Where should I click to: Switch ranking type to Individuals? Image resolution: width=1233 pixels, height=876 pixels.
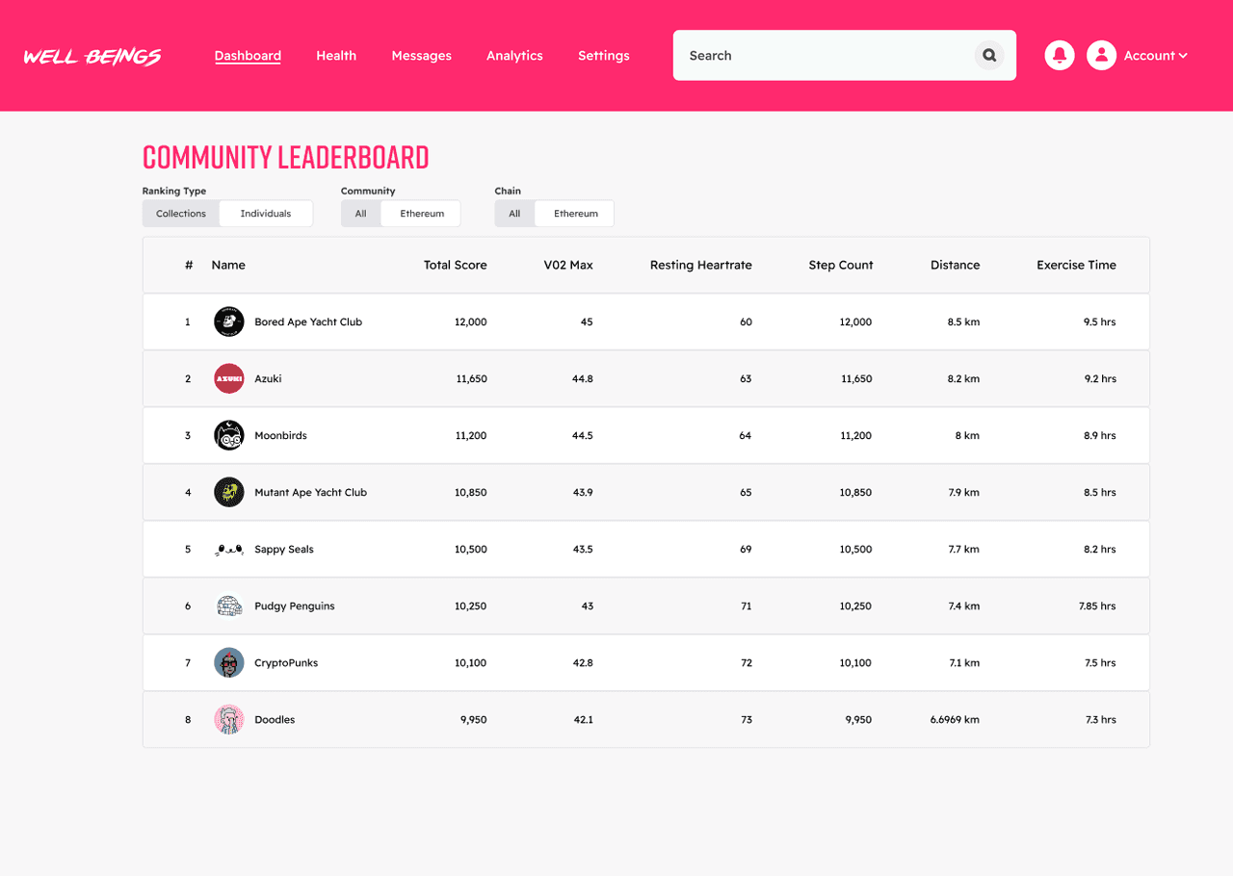266,214
